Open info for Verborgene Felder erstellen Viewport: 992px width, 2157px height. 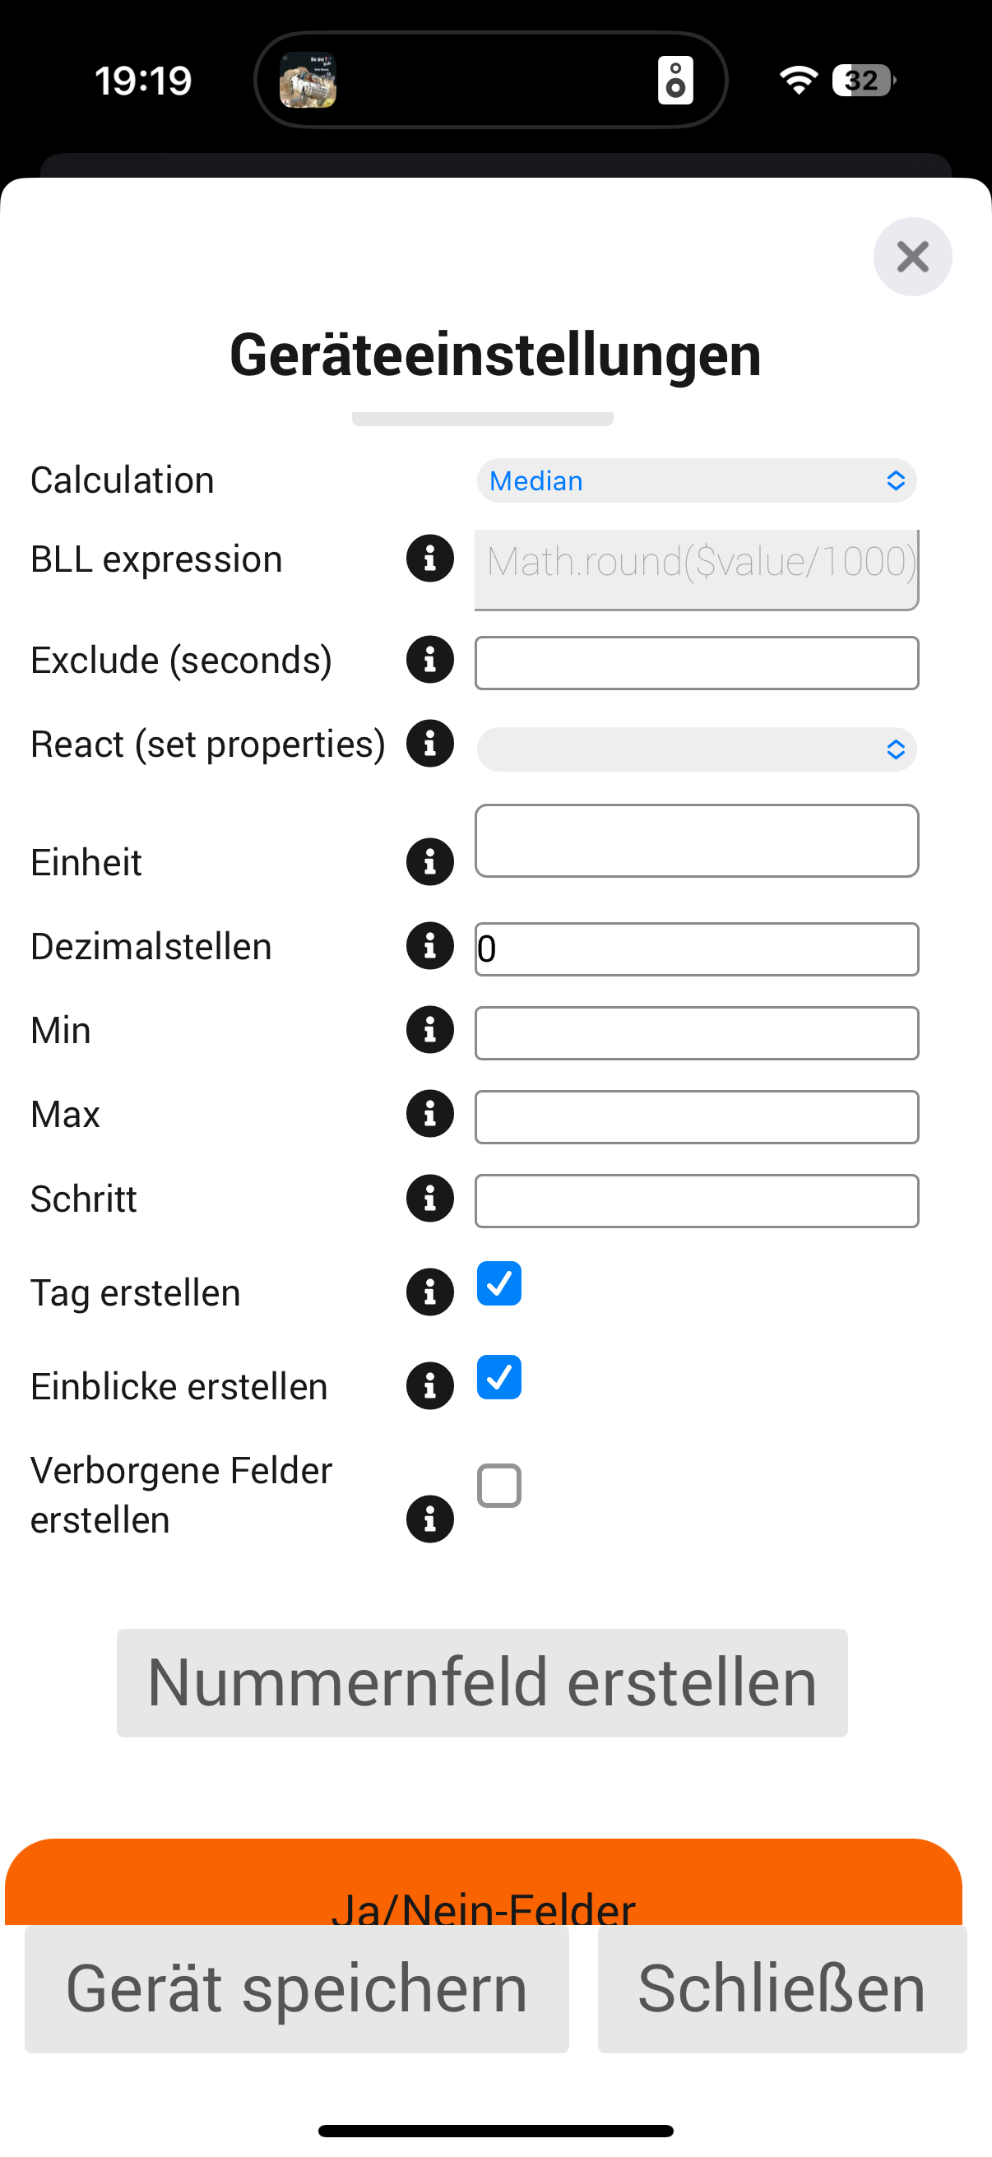(x=429, y=1519)
